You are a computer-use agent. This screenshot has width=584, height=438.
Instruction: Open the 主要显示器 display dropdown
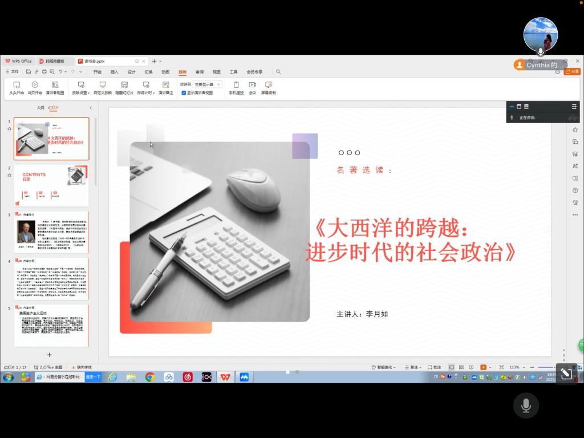[x=208, y=84]
